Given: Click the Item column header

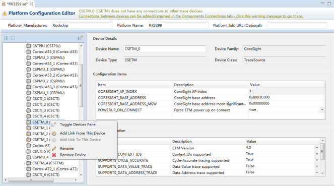Looking at the screenshot, I should 134,85.
